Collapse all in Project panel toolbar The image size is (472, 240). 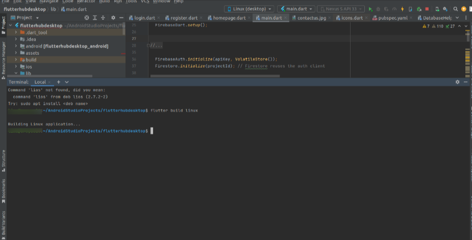(103, 18)
